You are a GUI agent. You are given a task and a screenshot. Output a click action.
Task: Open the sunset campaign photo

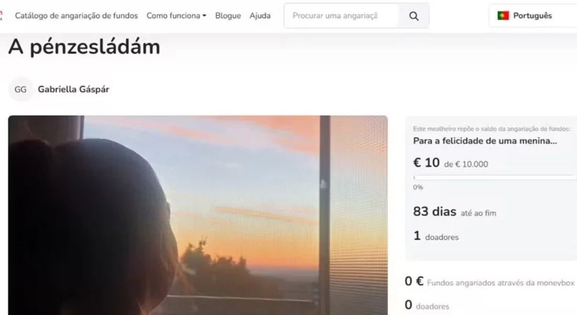(x=198, y=215)
